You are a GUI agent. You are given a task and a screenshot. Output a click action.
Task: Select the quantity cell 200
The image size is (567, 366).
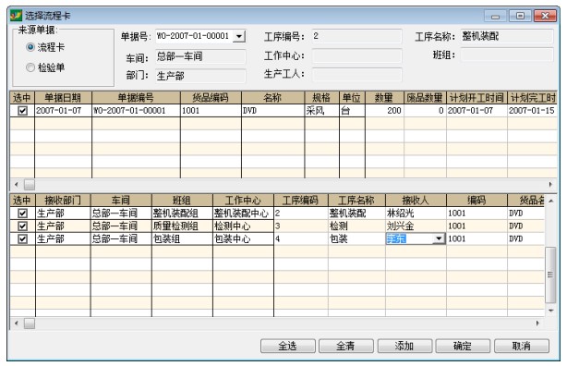click(x=384, y=111)
